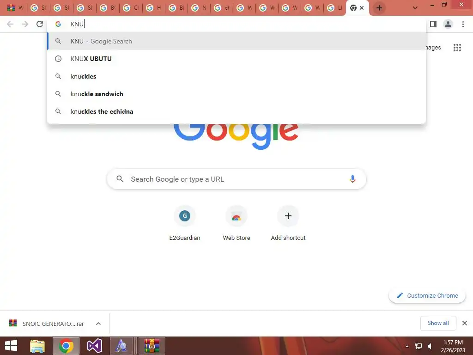Toggle the Chrome side panel
473x355 pixels.
click(x=433, y=24)
